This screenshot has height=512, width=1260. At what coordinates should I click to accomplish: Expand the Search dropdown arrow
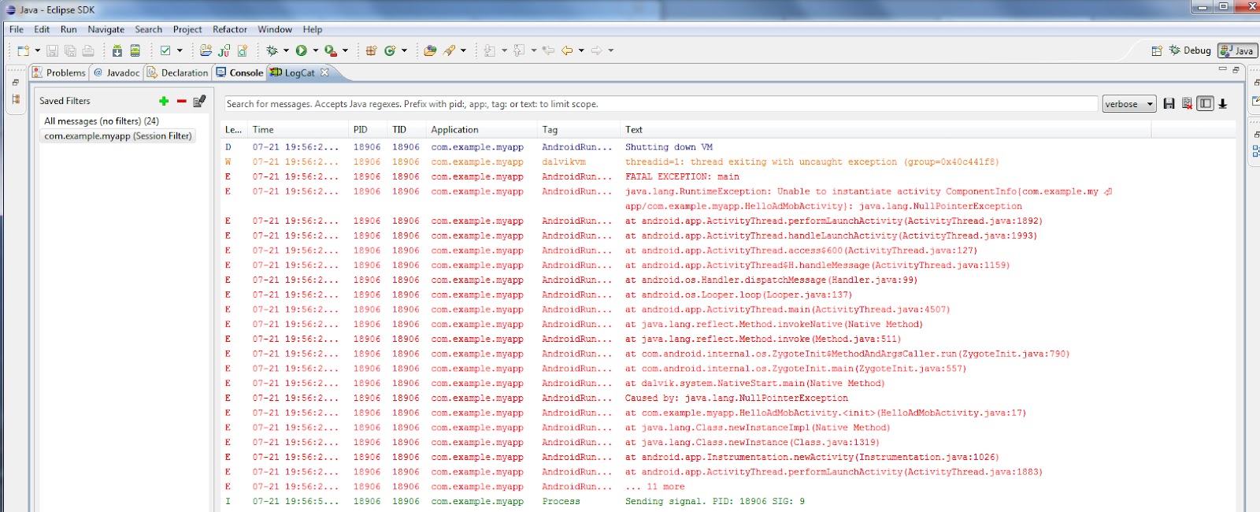coord(463,50)
